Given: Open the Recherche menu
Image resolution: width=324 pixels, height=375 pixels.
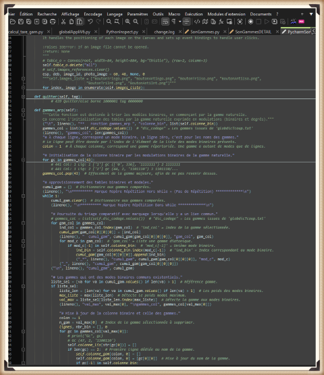Looking at the screenshot, I should click(x=47, y=14).
